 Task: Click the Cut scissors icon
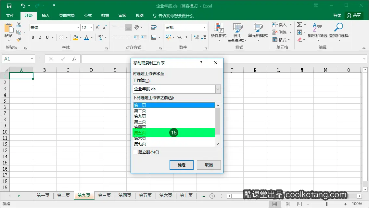click(x=19, y=24)
